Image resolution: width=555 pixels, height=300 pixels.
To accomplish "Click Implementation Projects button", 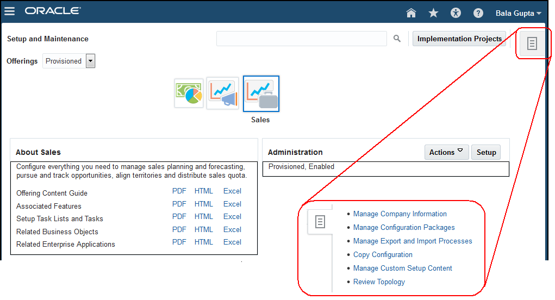I will (459, 39).
